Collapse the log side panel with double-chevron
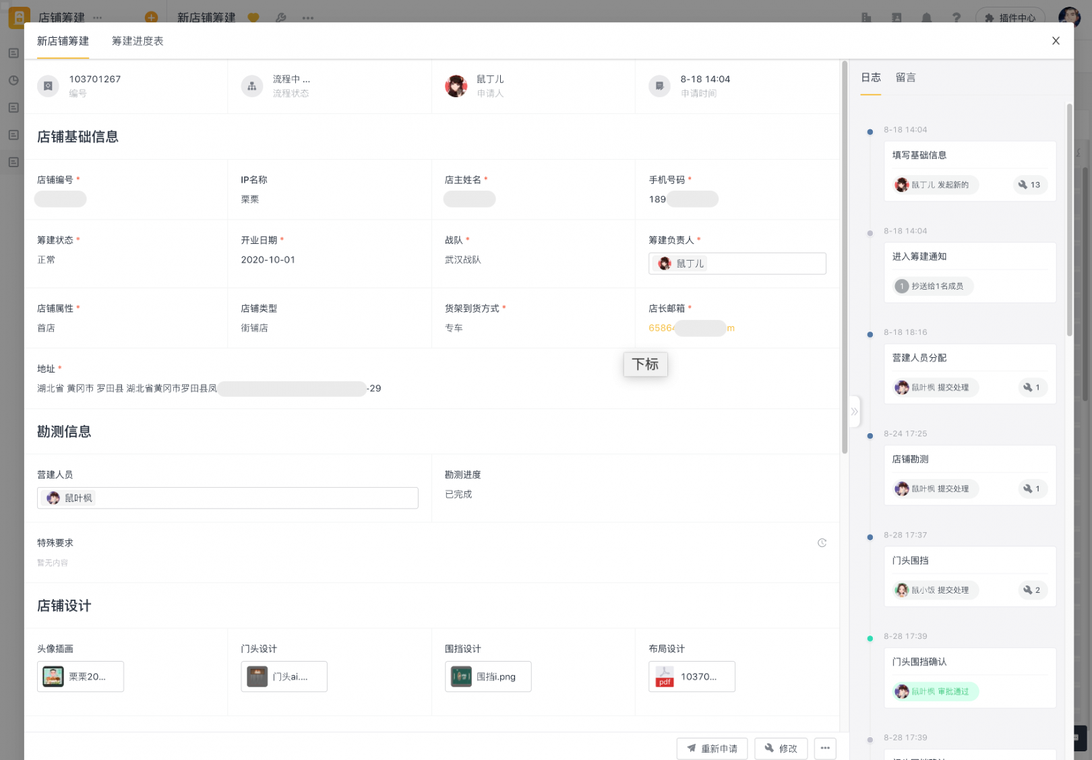1092x760 pixels. tap(854, 412)
